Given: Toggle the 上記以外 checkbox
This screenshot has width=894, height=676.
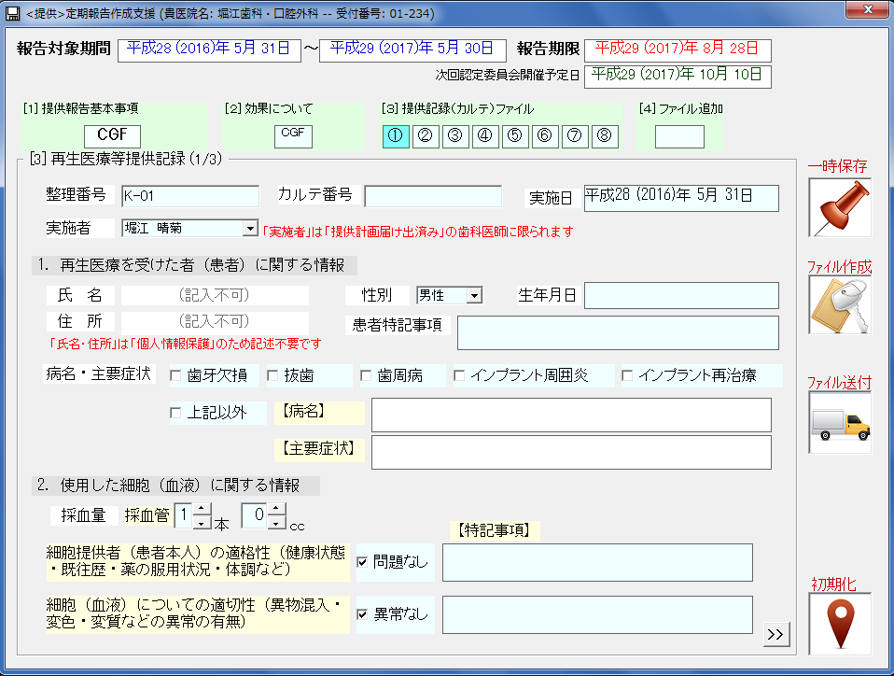Looking at the screenshot, I should coord(175,413).
